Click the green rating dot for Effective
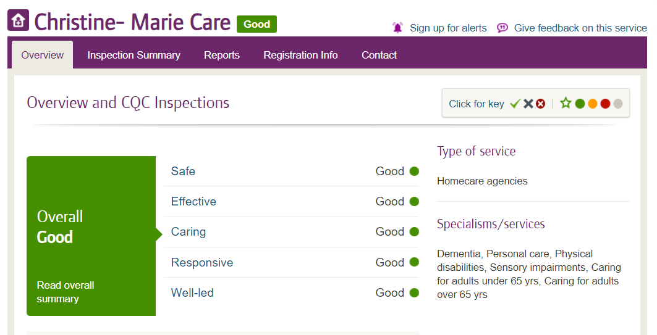The height and width of the screenshot is (335, 657). point(414,202)
